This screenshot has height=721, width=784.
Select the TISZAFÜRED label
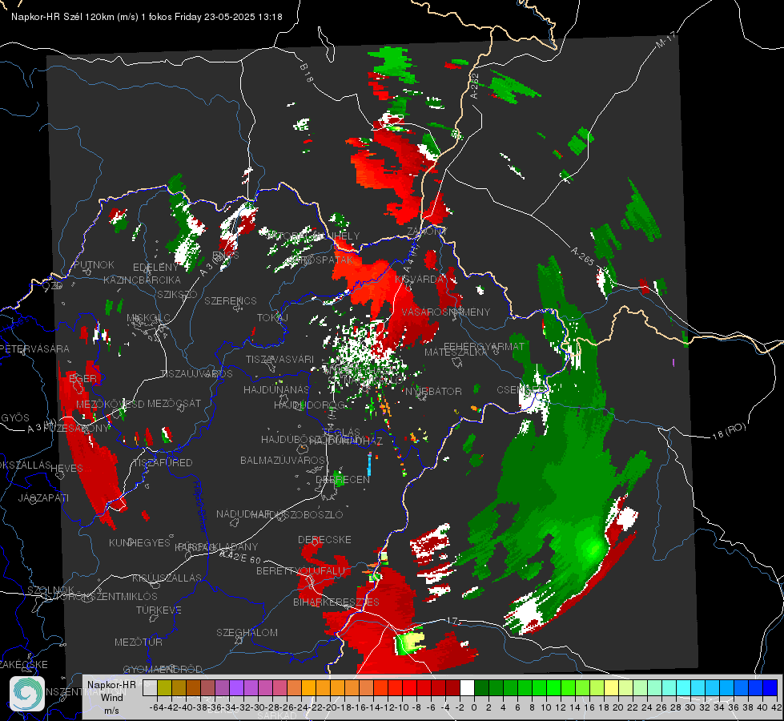pos(163,463)
